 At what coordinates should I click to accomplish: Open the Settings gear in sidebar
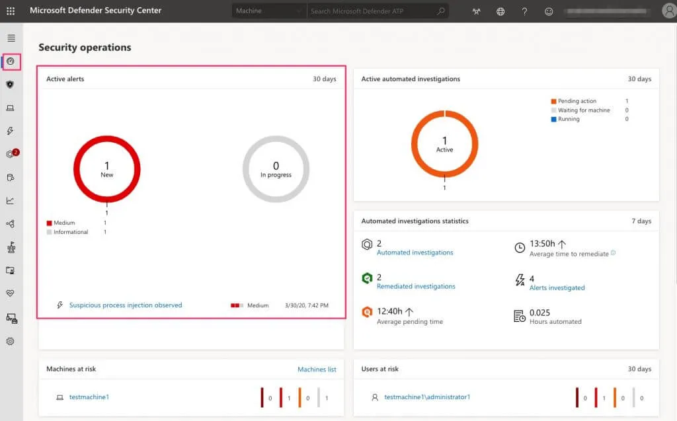pyautogui.click(x=11, y=342)
